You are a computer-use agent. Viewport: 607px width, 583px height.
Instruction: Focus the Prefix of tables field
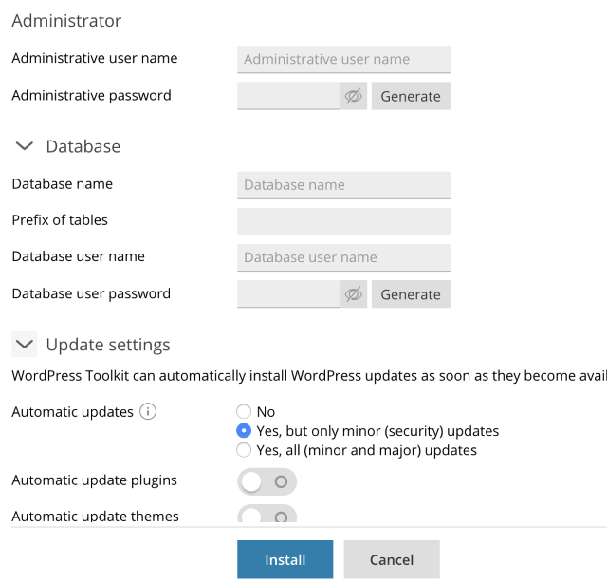[343, 221]
